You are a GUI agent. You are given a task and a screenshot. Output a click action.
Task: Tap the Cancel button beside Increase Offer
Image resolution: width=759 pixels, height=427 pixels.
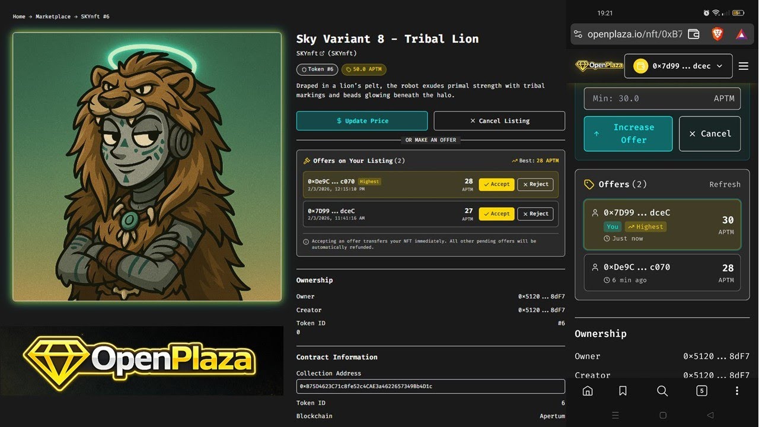(710, 133)
